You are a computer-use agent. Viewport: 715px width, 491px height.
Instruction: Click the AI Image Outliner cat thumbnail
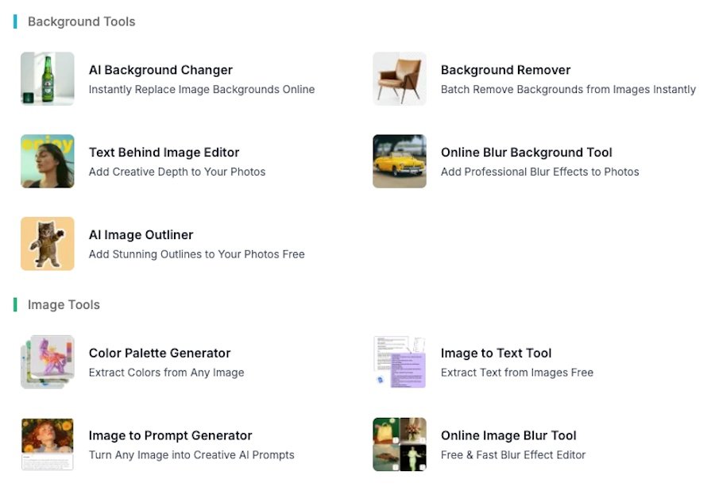pos(47,244)
